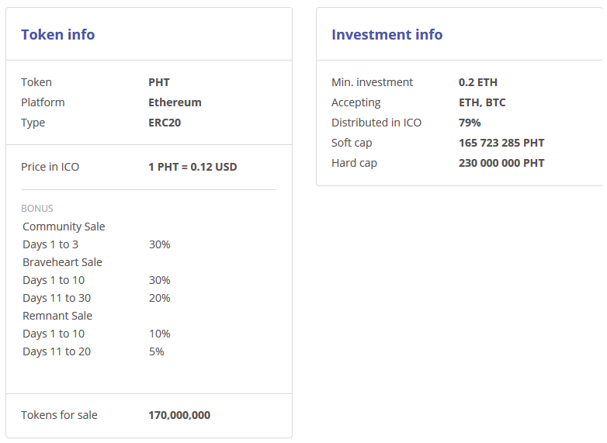This screenshot has height=443, width=607.
Task: Click the Remnant Sale label
Action: coord(57,316)
